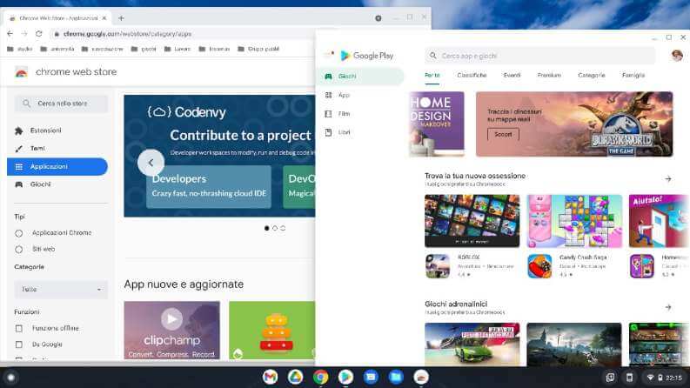Open the Home Design Makeover banner
Image resolution: width=690 pixels, height=388 pixels.
437,124
